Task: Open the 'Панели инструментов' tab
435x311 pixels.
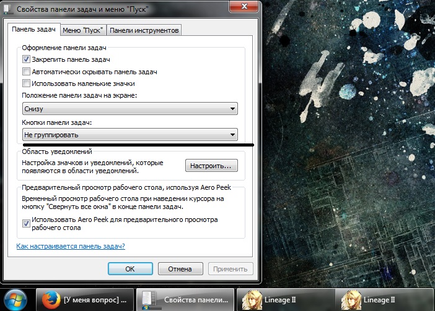Action: click(144, 30)
